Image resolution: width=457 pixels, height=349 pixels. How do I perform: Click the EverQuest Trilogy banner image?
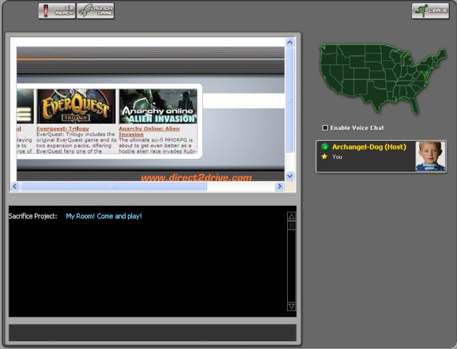click(x=76, y=107)
